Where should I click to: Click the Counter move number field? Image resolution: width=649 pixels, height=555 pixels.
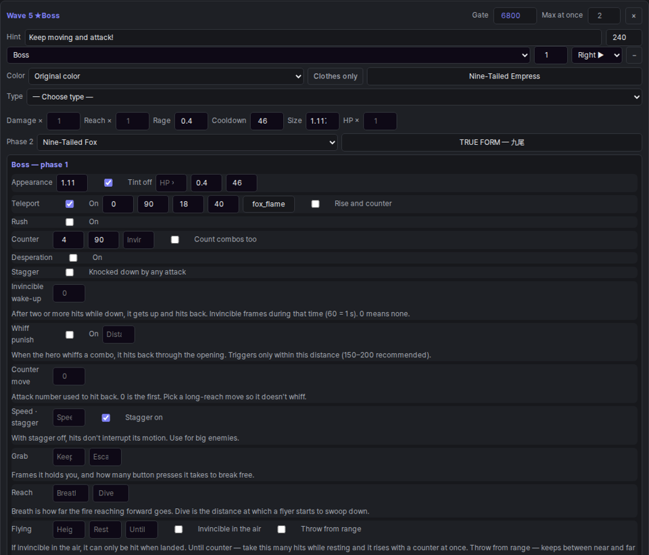point(69,376)
